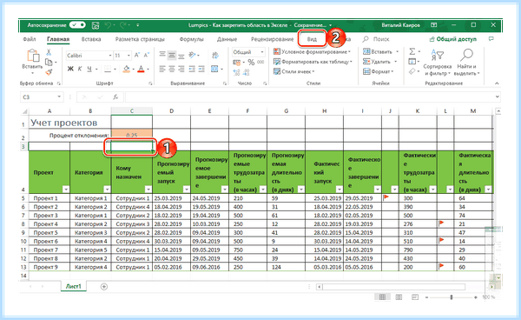Toggle Bold (Ж) formatting
Image resolution: width=521 pixels, height=320 pixels.
pos(70,69)
